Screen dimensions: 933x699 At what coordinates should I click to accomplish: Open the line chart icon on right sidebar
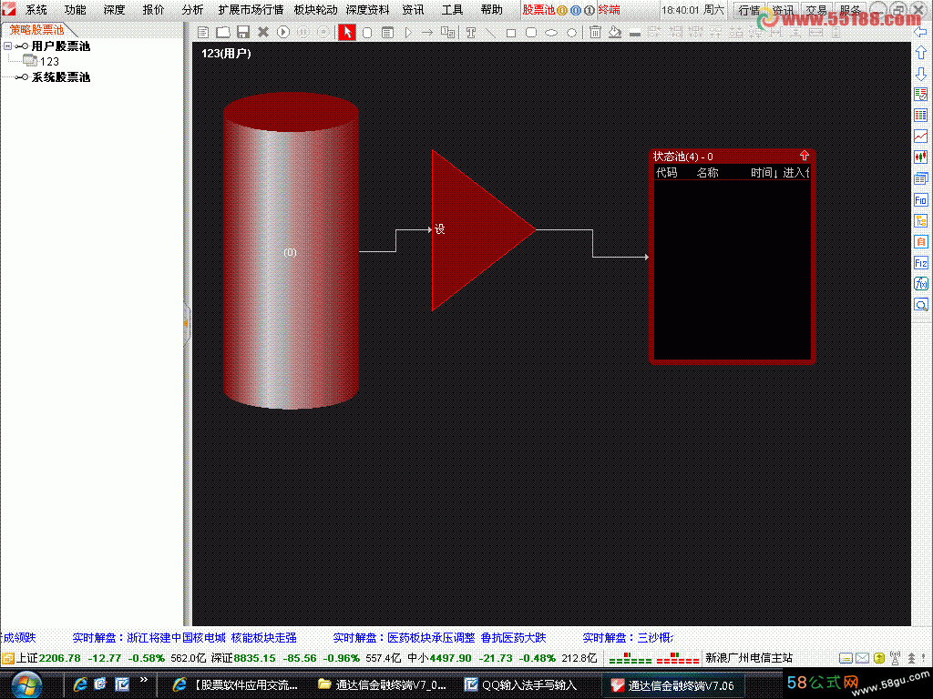point(920,137)
